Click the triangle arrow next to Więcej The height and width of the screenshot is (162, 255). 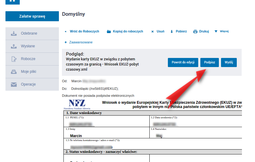[216, 31]
